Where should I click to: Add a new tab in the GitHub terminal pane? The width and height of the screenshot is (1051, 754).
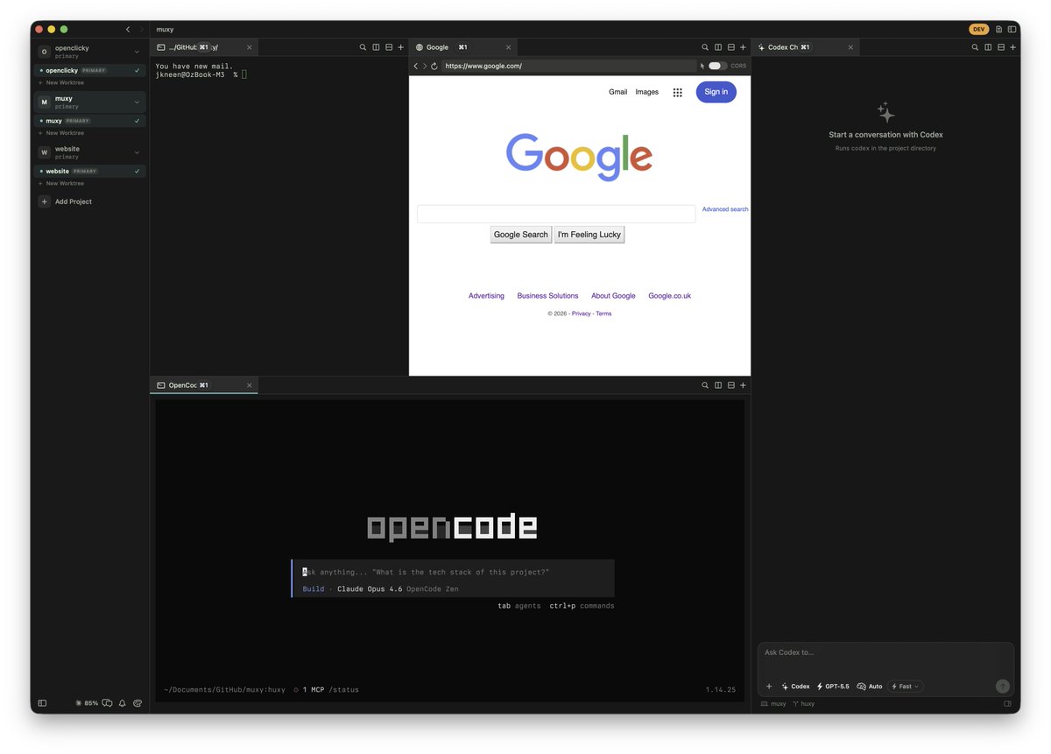coord(401,47)
